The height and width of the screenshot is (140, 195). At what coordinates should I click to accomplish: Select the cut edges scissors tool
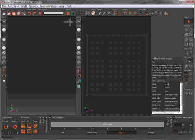(68, 13)
